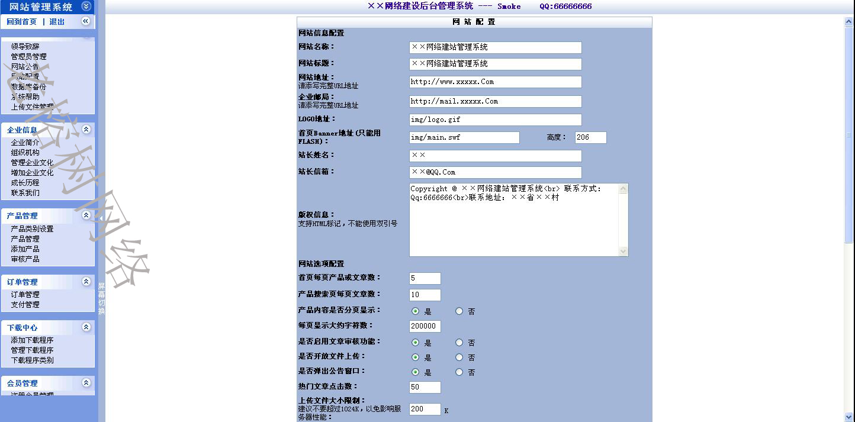This screenshot has height=422, width=855.
Task: Select 否 for 是否开放文件上传
Action: tap(459, 357)
